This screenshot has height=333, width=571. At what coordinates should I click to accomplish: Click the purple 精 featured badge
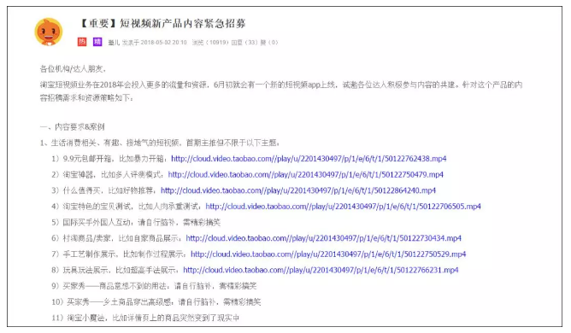point(97,42)
